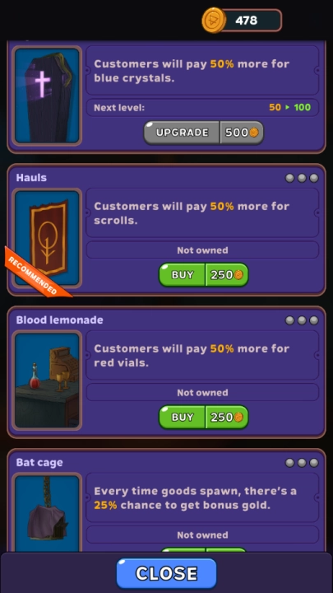This screenshot has width=333, height=593.
Task: Tap Bat cage level indicator dots
Action: point(302,463)
